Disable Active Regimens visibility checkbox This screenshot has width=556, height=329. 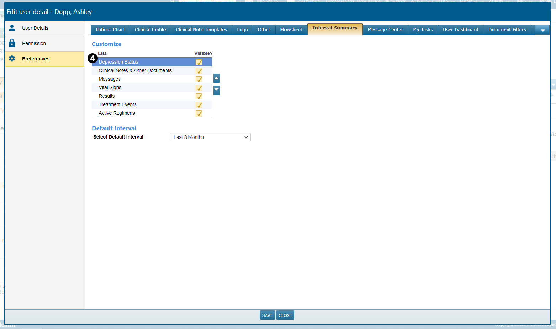point(199,113)
